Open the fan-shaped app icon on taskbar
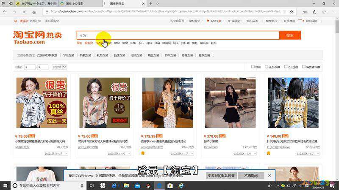 [103, 185]
